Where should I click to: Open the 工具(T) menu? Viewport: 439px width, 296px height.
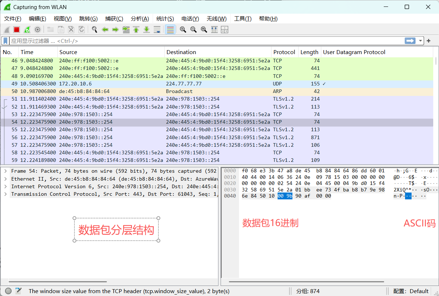[243, 19]
